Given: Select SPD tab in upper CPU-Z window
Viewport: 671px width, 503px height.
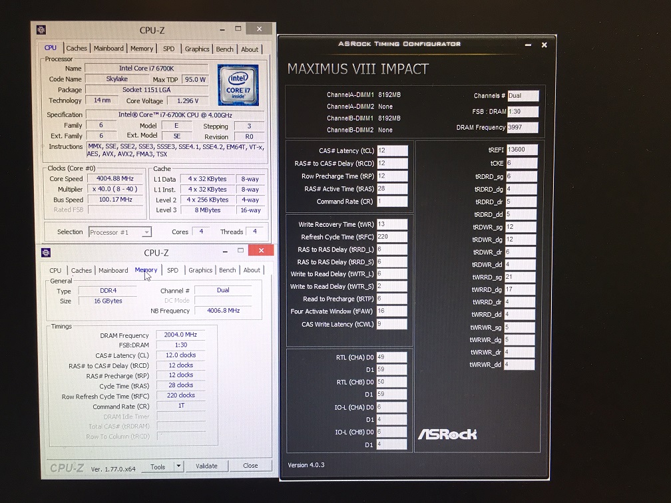Looking at the screenshot, I should (168, 49).
